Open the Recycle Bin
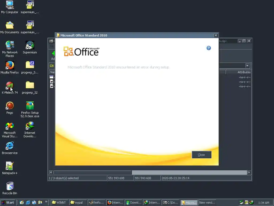This screenshot has height=206, width=274. [10, 188]
